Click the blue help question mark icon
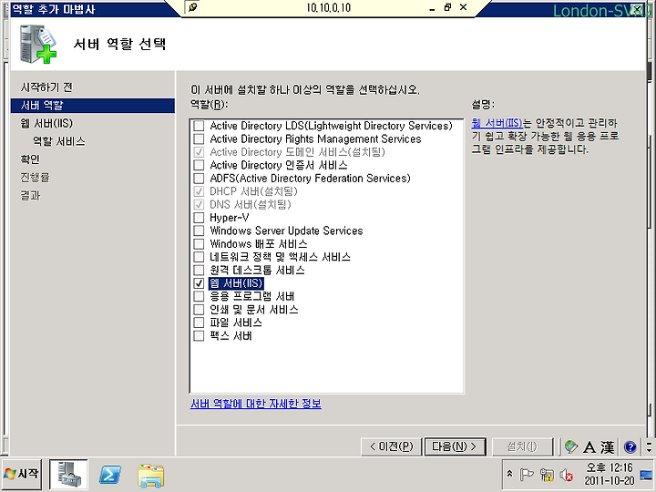This screenshot has height=492, width=656. point(630,447)
